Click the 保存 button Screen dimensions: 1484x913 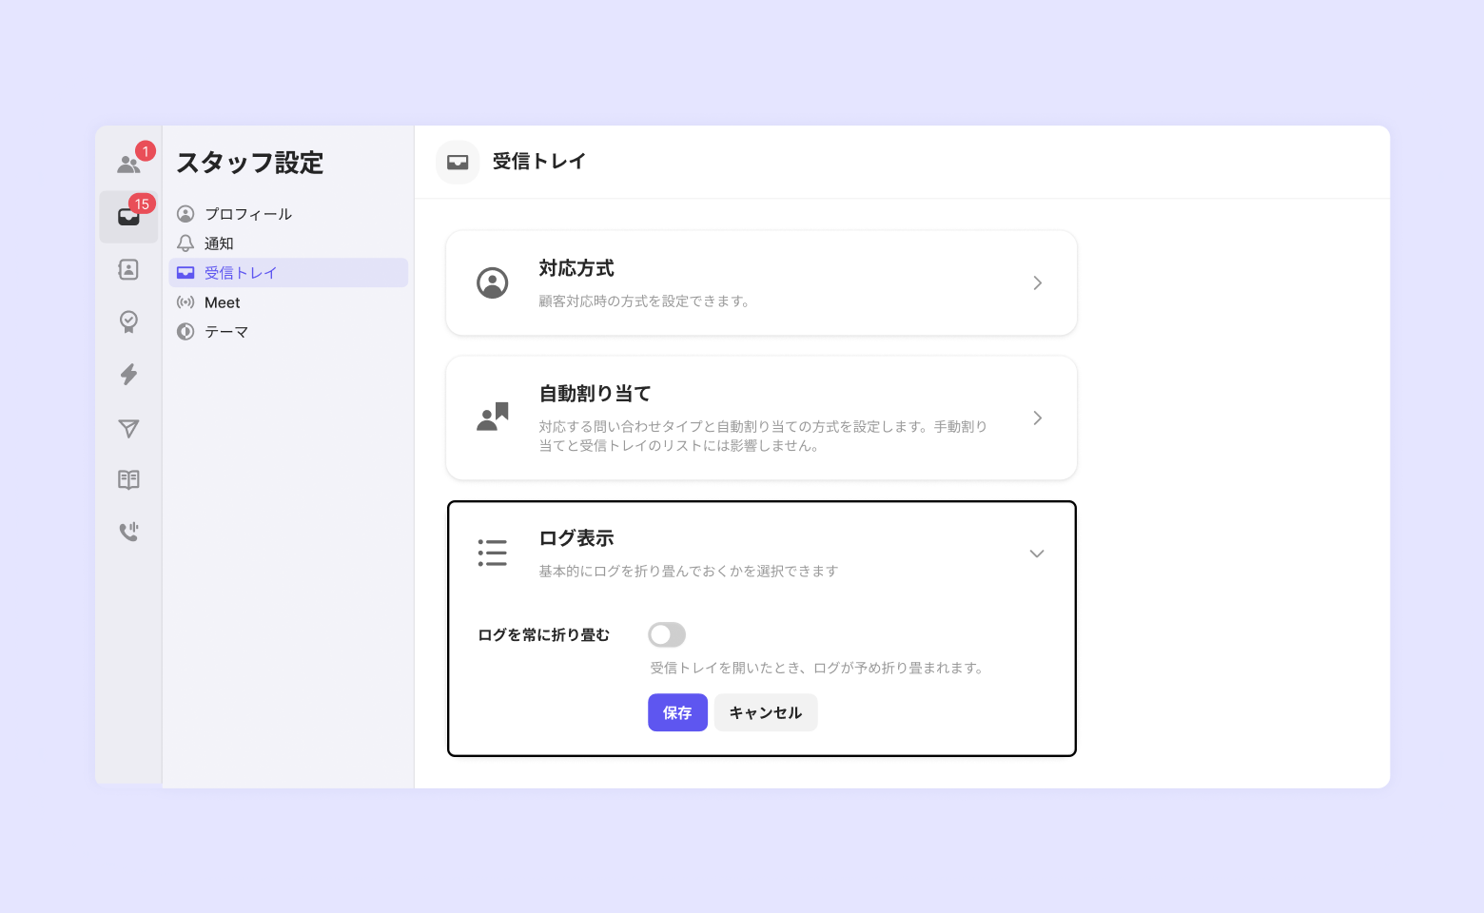[x=677, y=712]
